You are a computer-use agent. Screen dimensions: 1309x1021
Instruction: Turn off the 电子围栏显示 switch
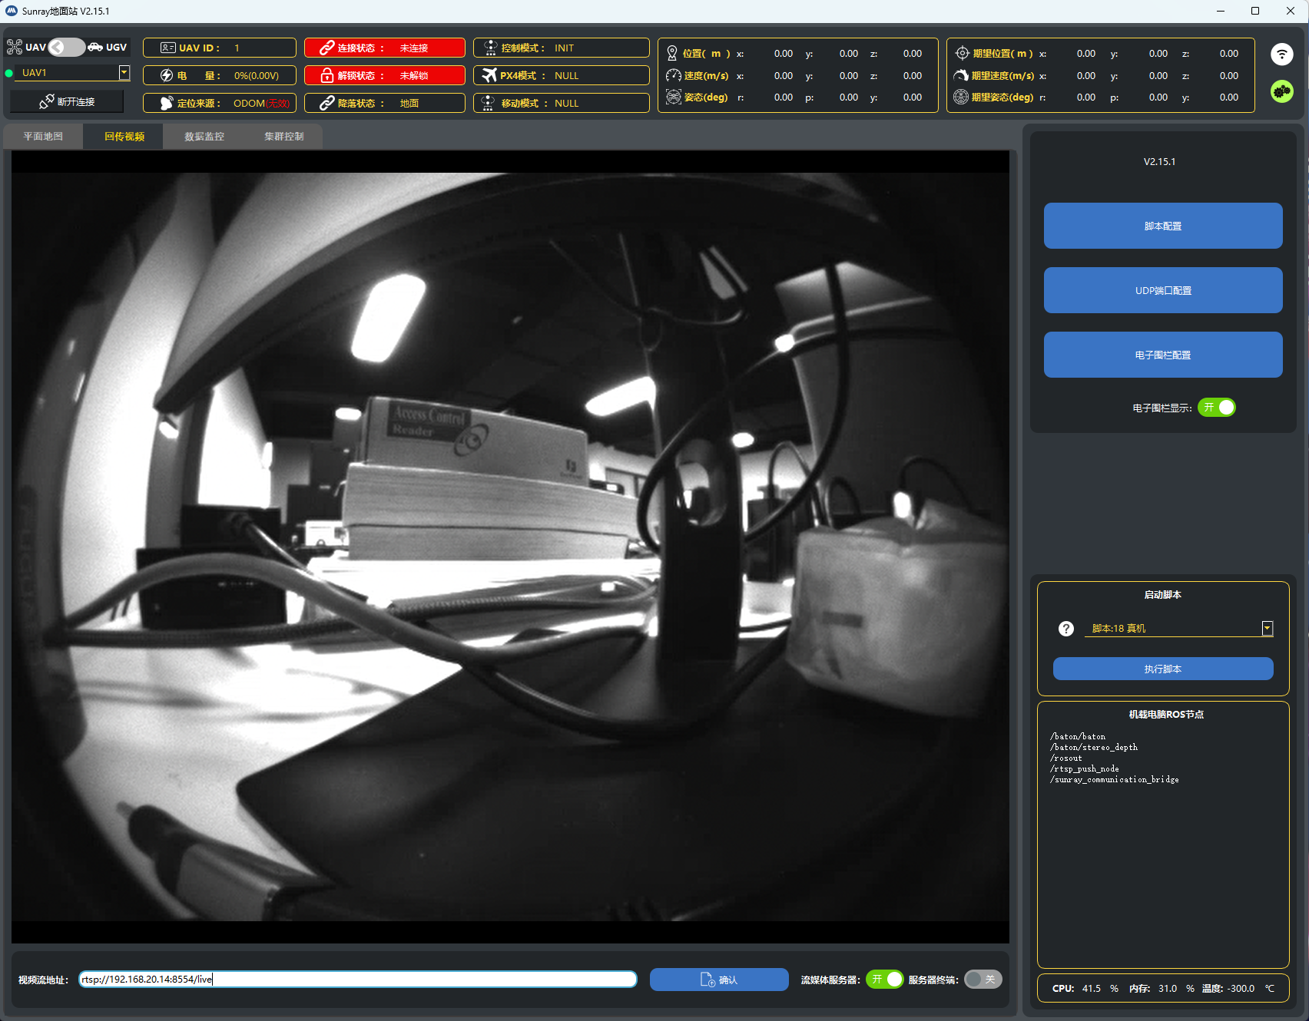(x=1217, y=408)
